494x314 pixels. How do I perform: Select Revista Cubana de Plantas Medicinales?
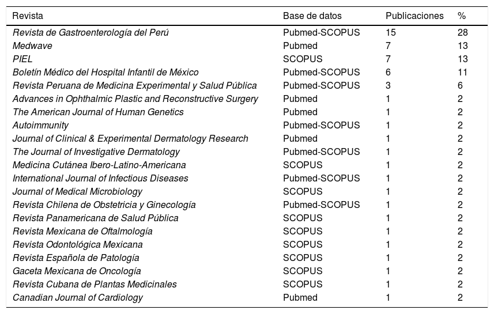click(95, 285)
